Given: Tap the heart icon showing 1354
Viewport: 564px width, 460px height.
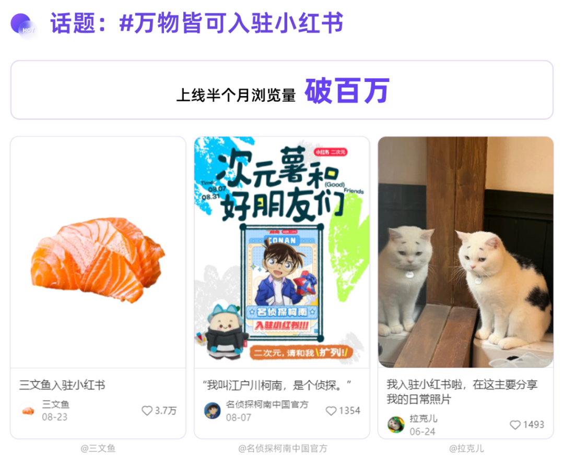Looking at the screenshot, I should (x=331, y=411).
